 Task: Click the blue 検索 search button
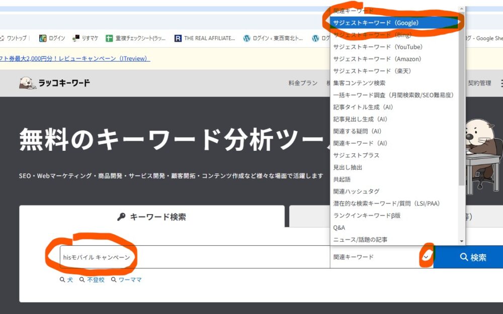(x=468, y=257)
